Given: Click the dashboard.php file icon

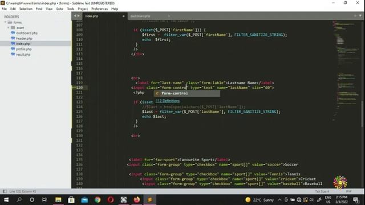Looking at the screenshot, I should (x=13, y=33).
